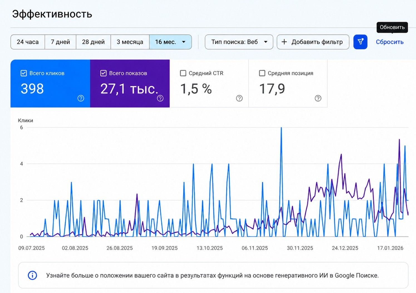Click the Клики axis label
Viewport: 416px width, 293px height.
(26, 120)
